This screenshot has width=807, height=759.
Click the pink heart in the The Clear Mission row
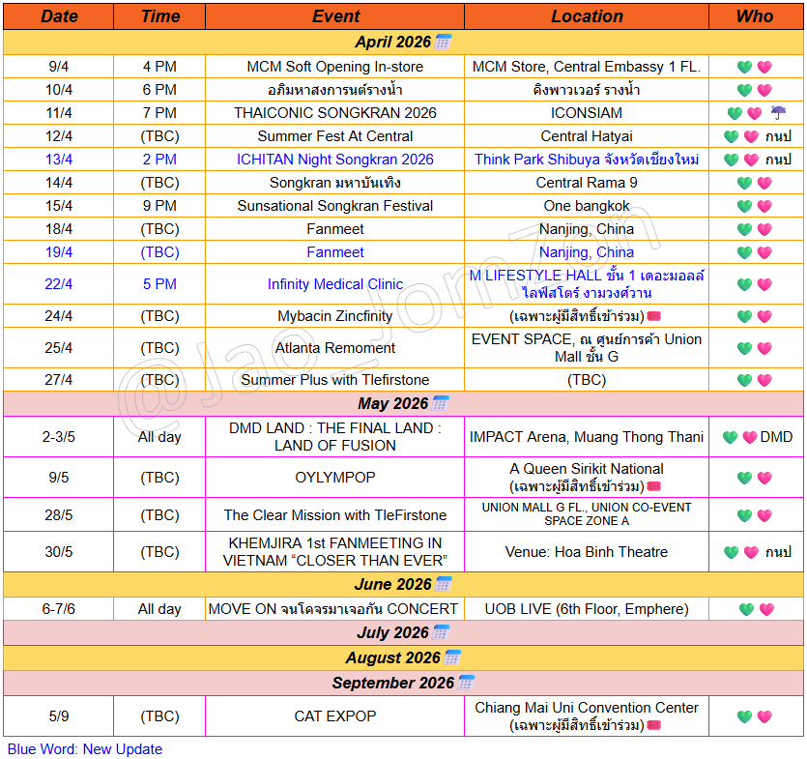764,515
